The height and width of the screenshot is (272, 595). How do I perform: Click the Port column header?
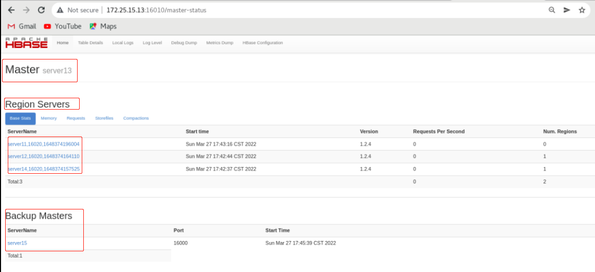click(x=178, y=230)
